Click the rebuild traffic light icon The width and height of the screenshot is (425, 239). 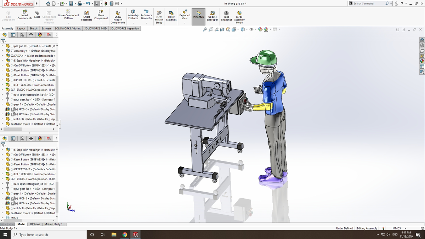tap(106, 4)
